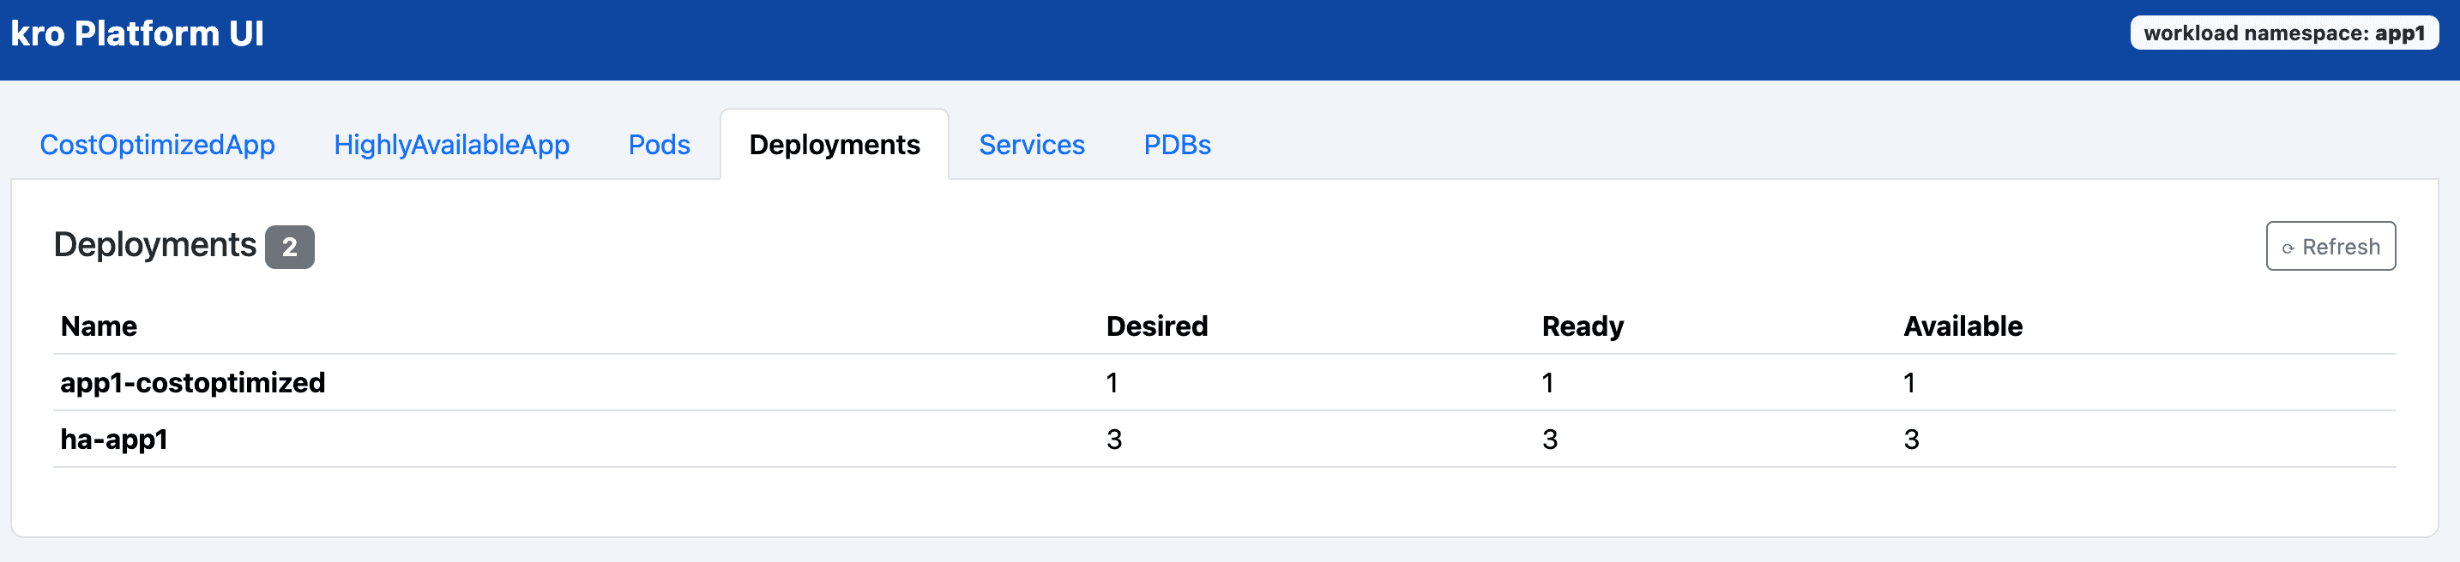This screenshot has height=562, width=2460.
Task: Open the CostOptimizedApp tab
Action: (x=158, y=144)
